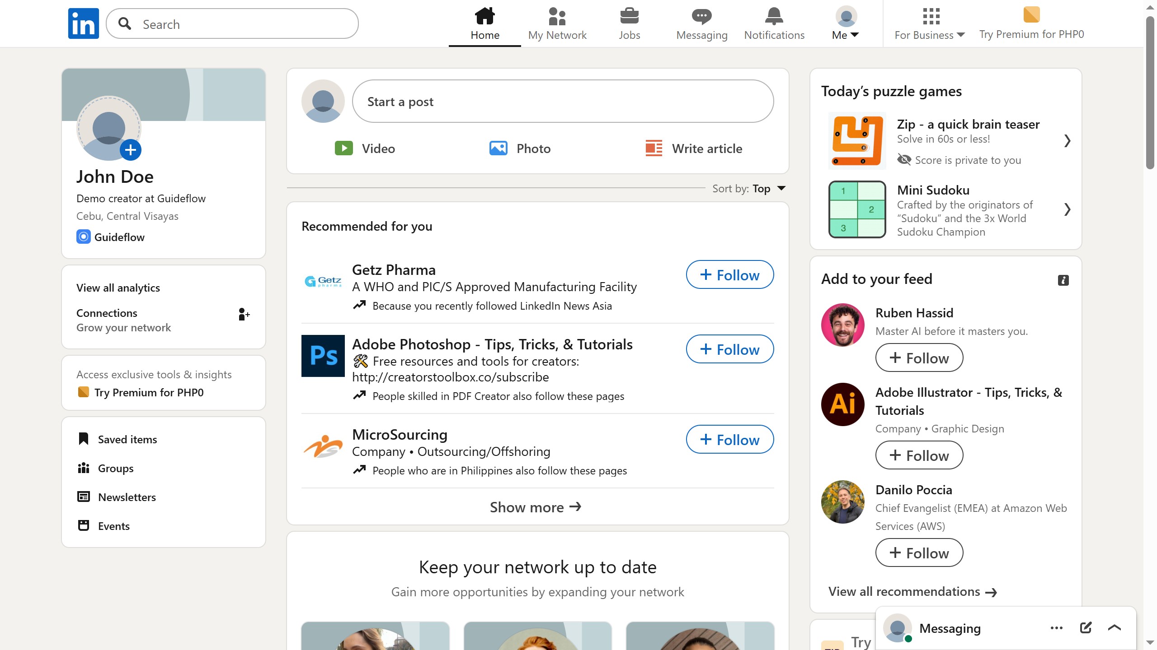Image resolution: width=1157 pixels, height=650 pixels.
Task: Click Try Premium for PHP0 in sidebar
Action: pyautogui.click(x=141, y=393)
